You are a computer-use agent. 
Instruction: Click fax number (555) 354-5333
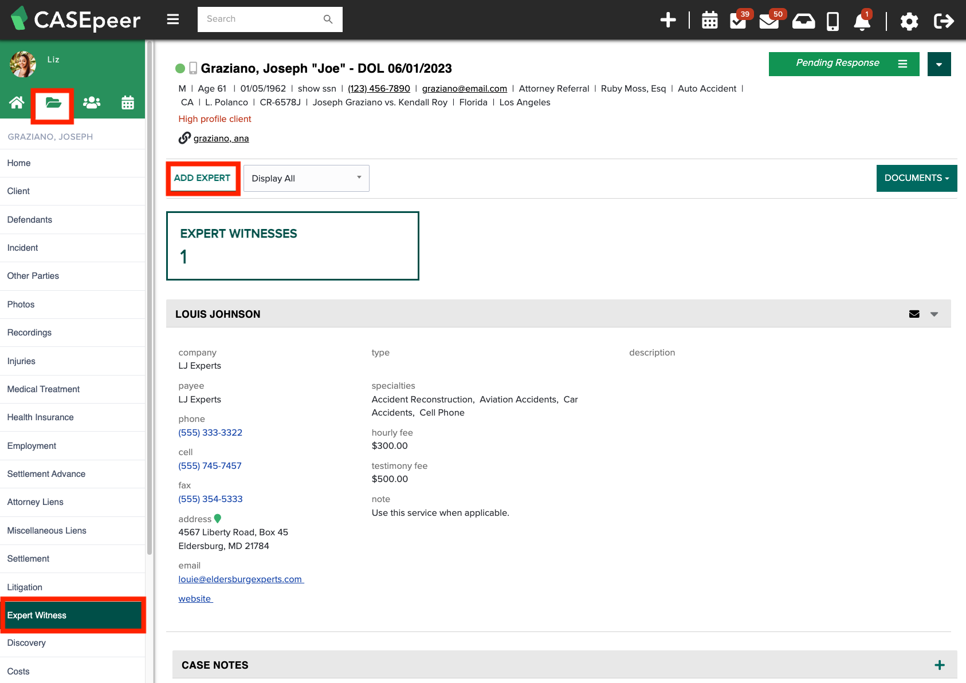(210, 499)
